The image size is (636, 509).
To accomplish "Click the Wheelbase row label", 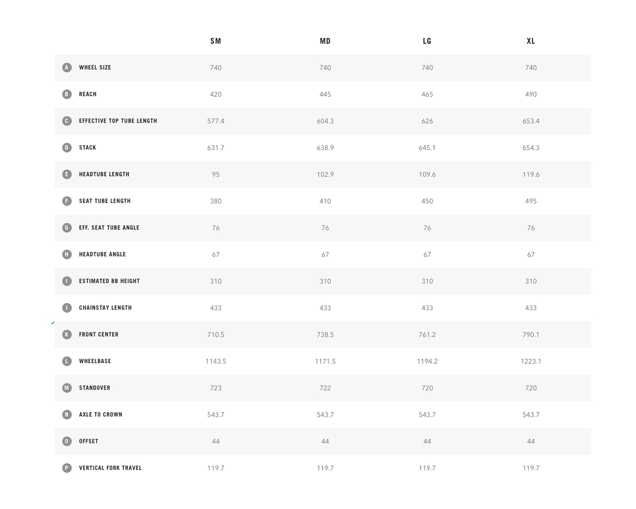I will pos(95,361).
